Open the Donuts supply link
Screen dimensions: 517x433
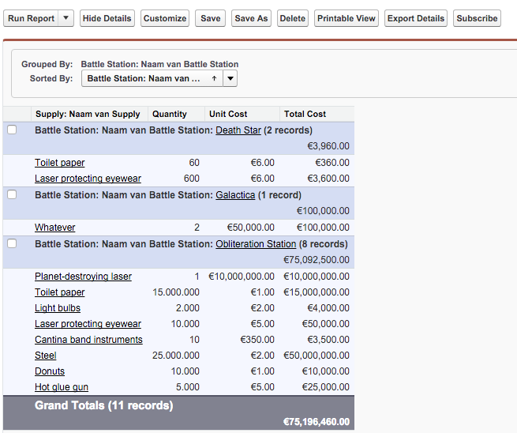[x=50, y=371]
